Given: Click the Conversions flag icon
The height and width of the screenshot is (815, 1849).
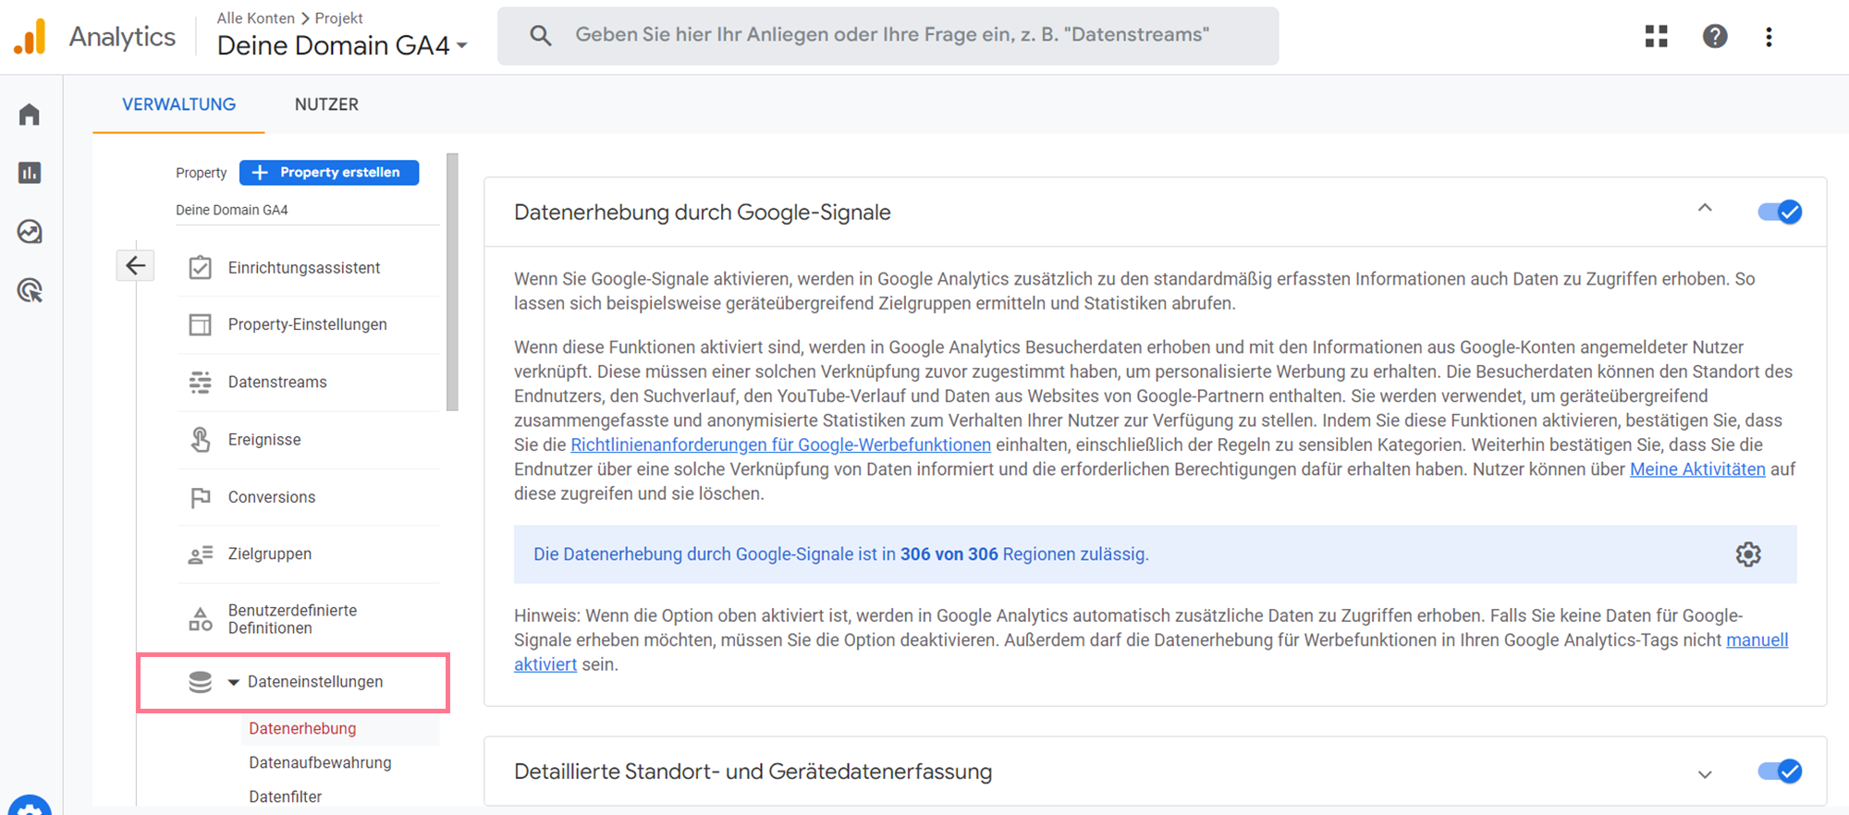Looking at the screenshot, I should (201, 497).
